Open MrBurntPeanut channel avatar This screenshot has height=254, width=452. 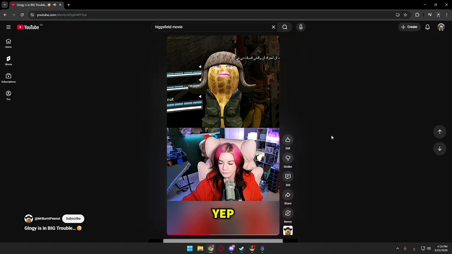(x=29, y=219)
